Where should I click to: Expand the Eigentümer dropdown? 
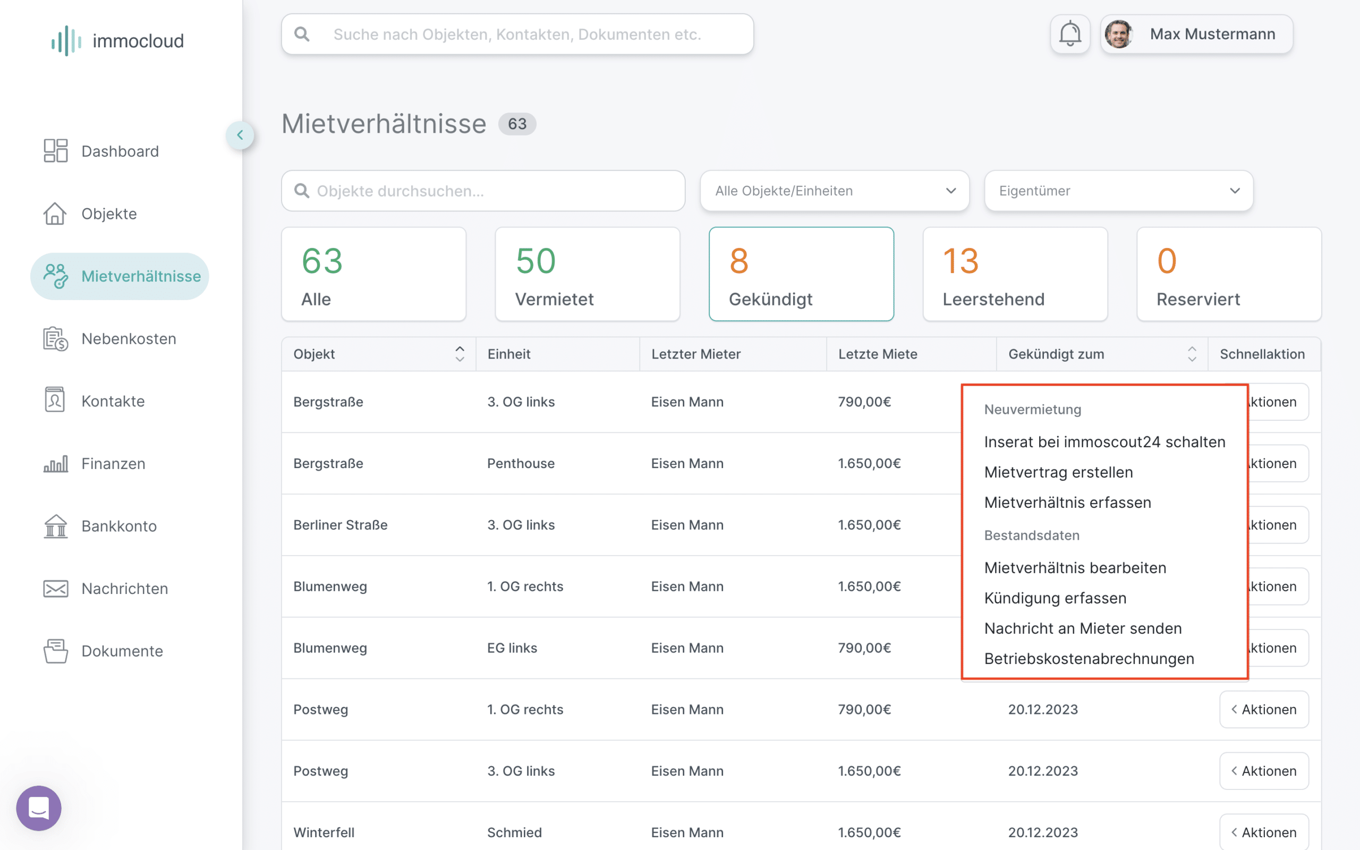pyautogui.click(x=1118, y=191)
